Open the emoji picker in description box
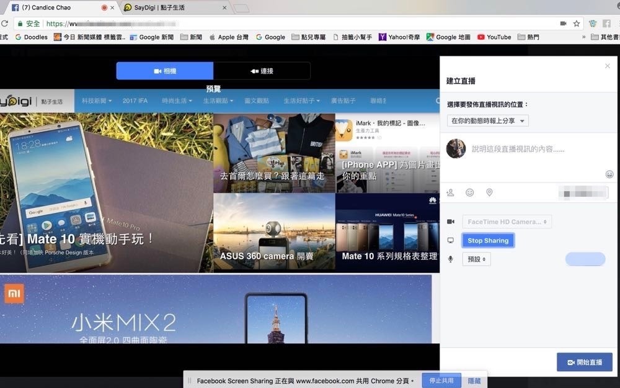The width and height of the screenshot is (620, 388). 609,174
